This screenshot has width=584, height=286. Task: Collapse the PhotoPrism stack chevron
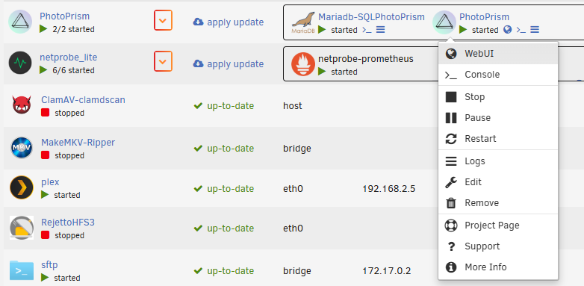point(163,20)
